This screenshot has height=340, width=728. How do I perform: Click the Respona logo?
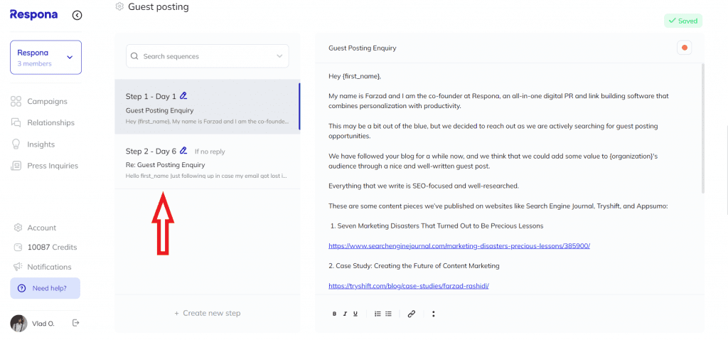click(x=34, y=14)
